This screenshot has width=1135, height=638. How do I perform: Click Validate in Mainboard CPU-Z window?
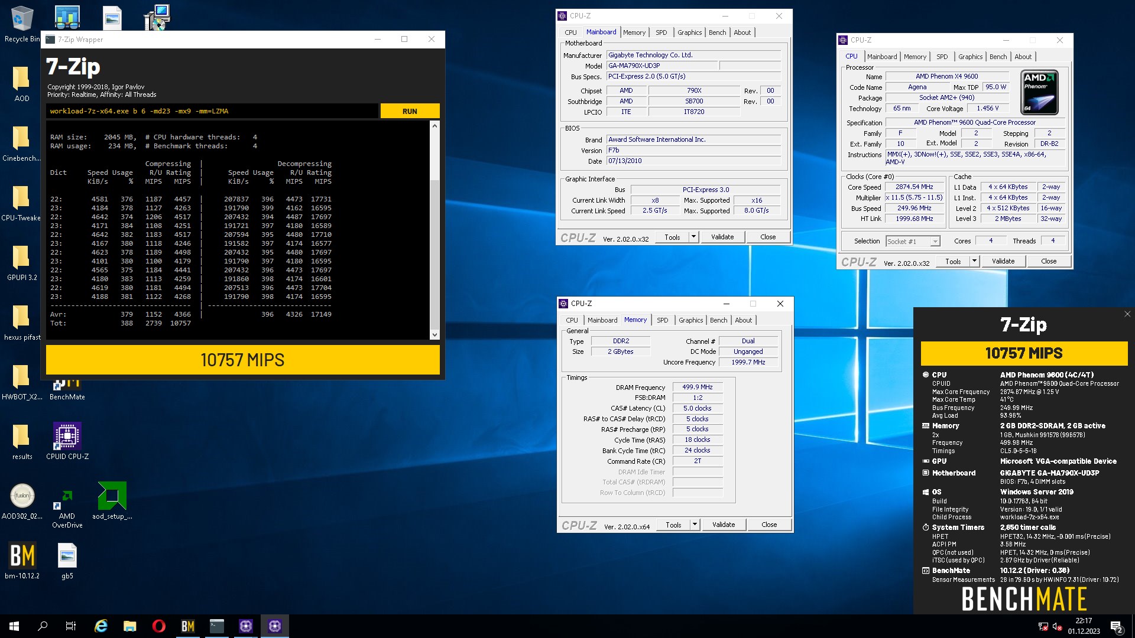tap(722, 237)
